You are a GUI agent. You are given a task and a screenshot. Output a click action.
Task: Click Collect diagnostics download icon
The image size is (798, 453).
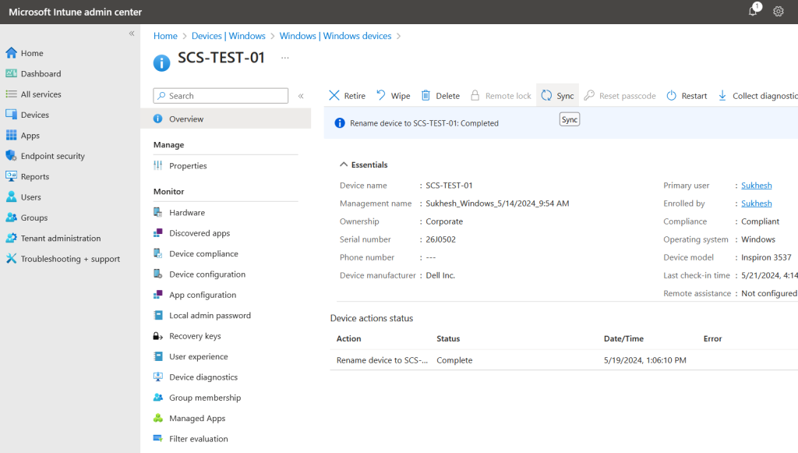point(722,96)
